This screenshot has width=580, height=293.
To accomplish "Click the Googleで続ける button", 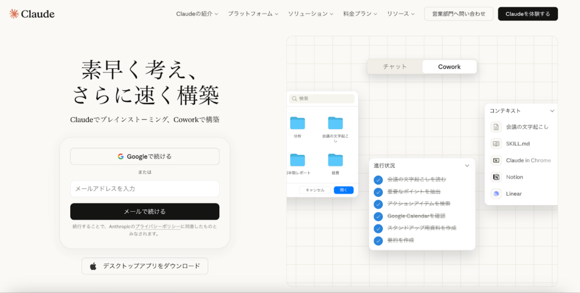I will click(x=144, y=156).
